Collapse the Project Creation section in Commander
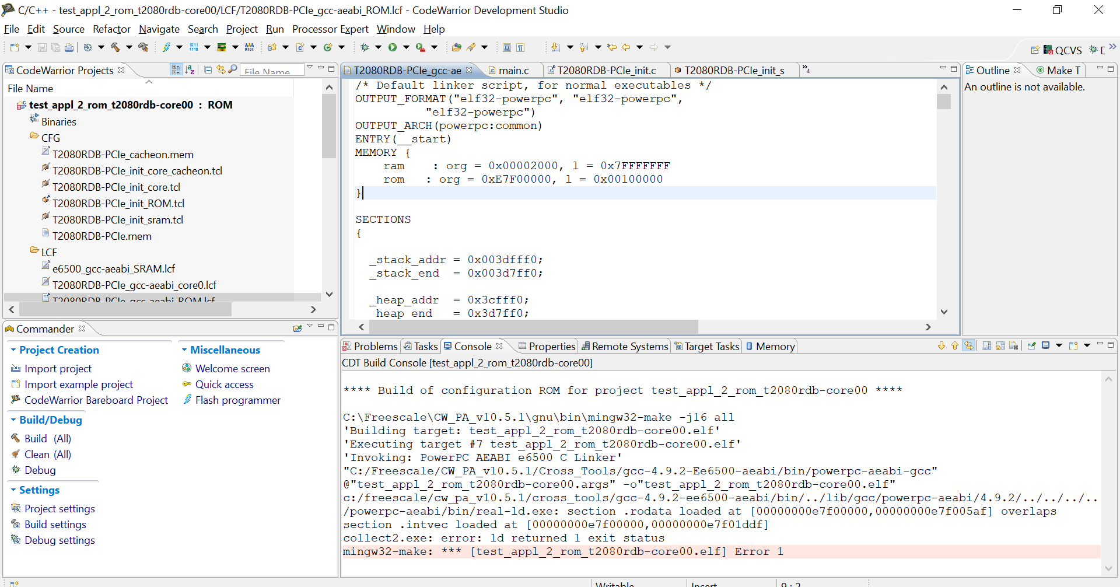 (14, 350)
